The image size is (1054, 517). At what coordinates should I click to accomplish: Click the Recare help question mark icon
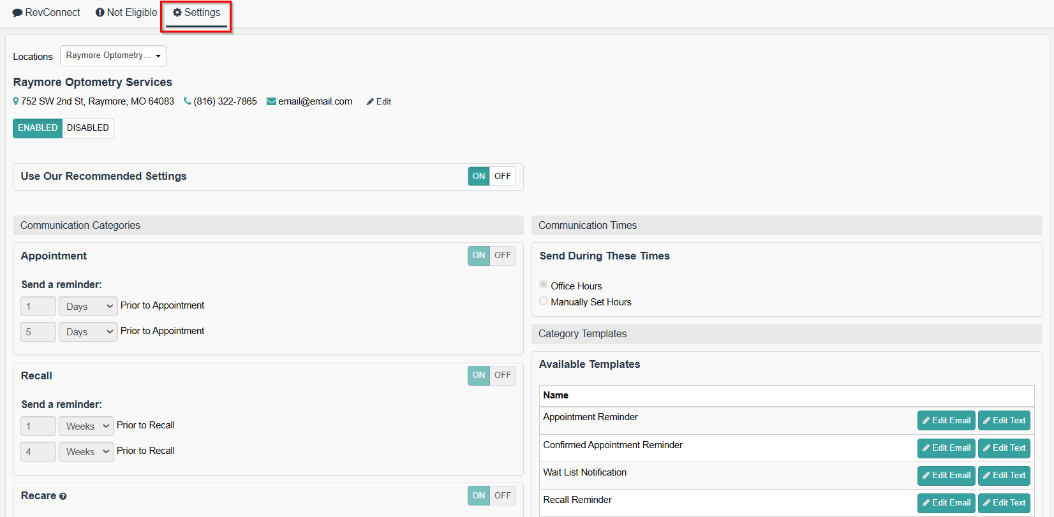[63, 497]
